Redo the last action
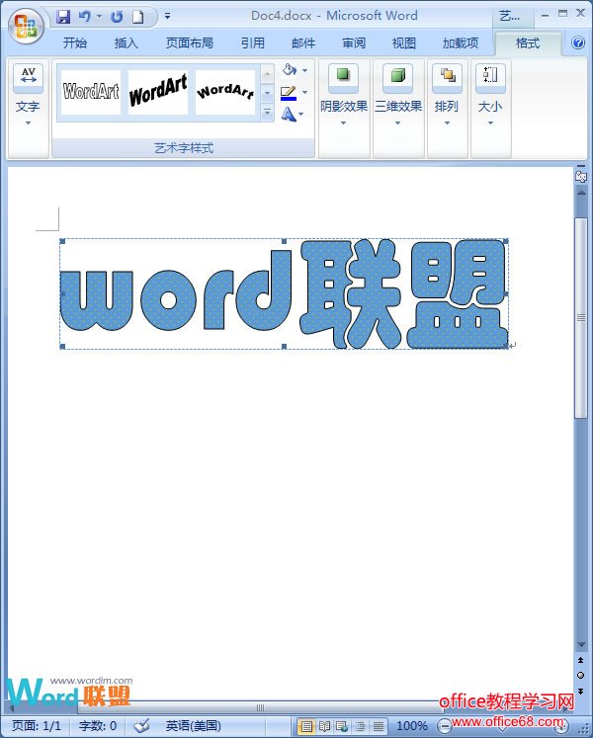The image size is (593, 738). pos(117,17)
